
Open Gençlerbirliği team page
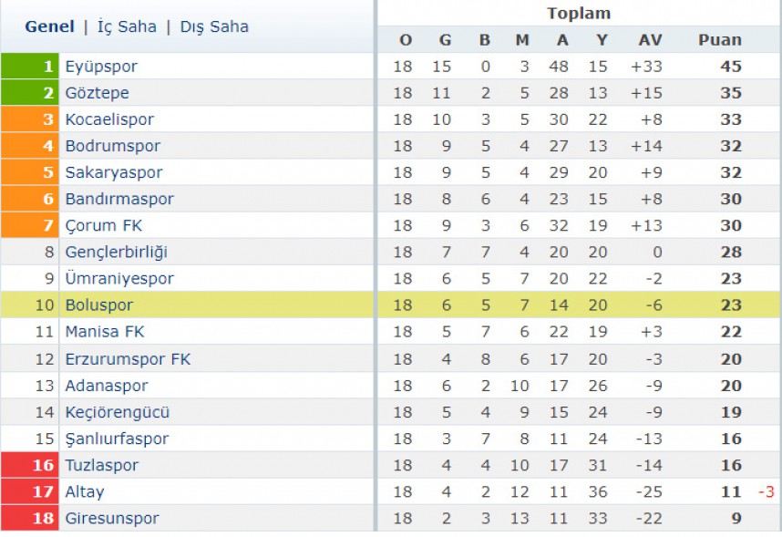pyautogui.click(x=116, y=252)
